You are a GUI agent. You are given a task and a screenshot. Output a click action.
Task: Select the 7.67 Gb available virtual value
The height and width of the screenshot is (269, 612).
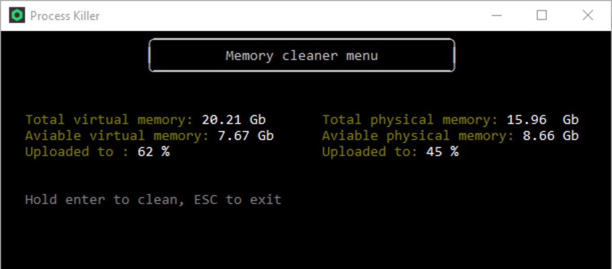coord(246,136)
